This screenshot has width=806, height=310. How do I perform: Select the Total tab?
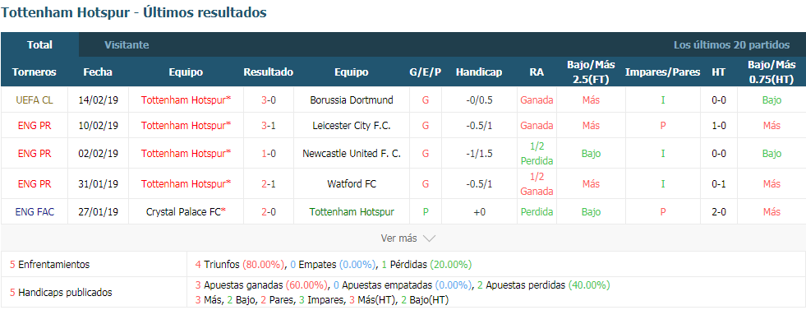(39, 44)
